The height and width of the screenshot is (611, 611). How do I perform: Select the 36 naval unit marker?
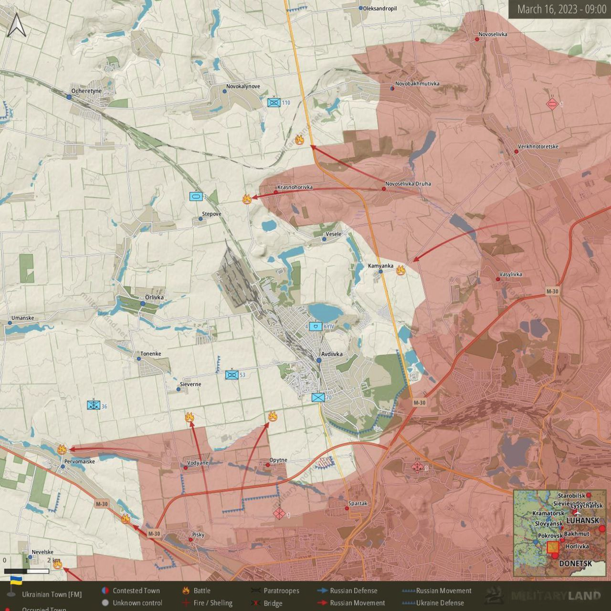pos(93,405)
